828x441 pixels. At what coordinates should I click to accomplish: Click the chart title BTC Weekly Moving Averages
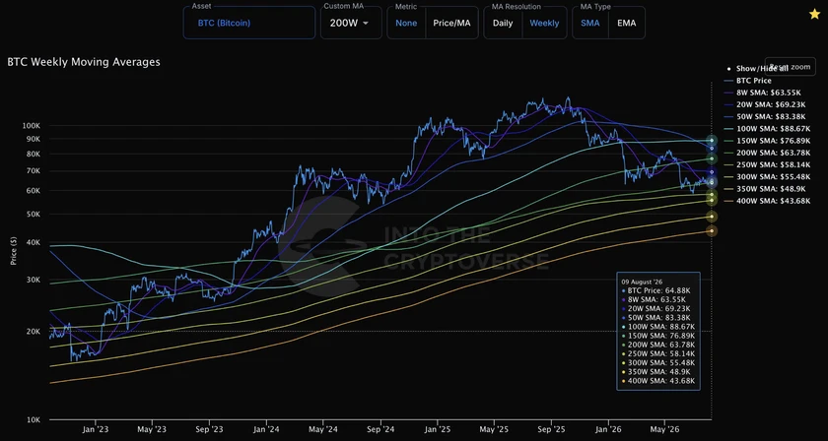tap(84, 62)
